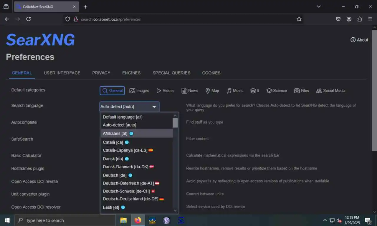
Task: Toggle the Videos category
Action: point(165,91)
